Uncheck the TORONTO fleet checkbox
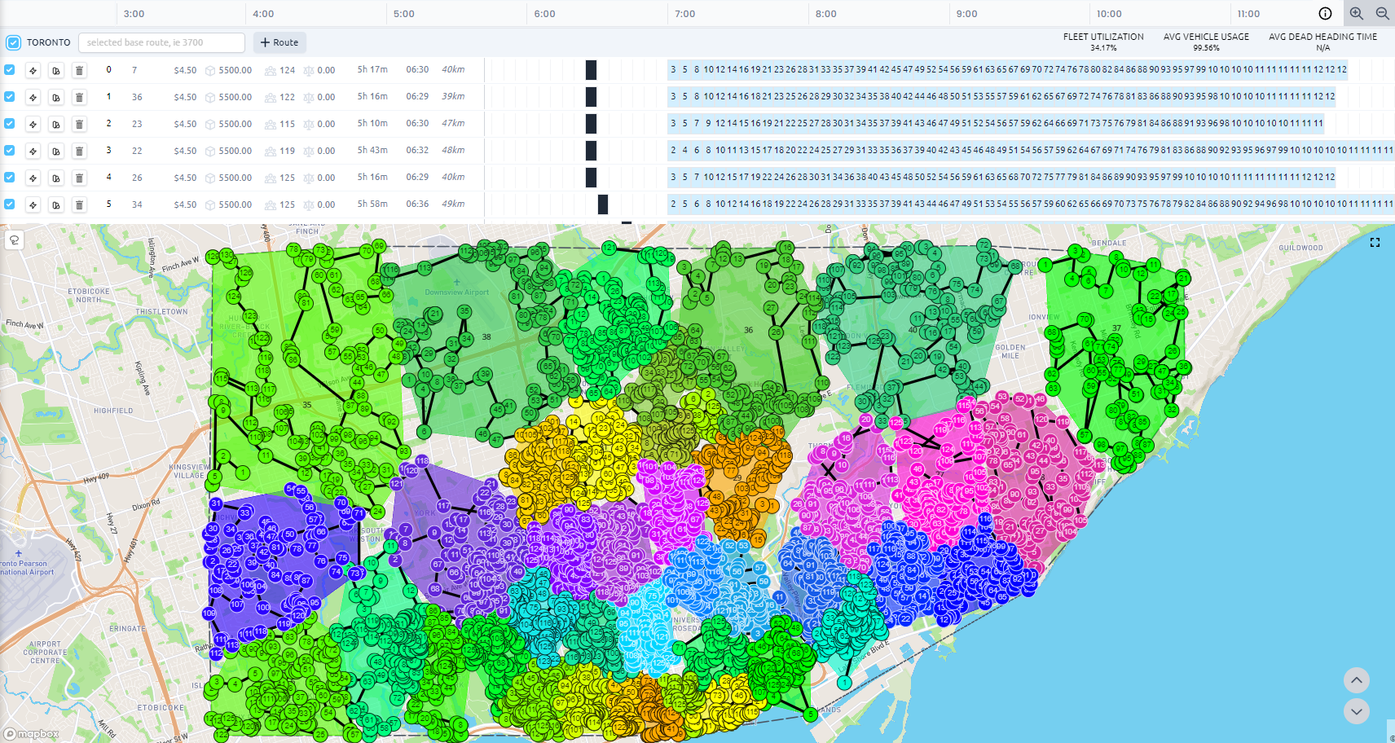Screen dimensions: 1395x743 [12, 42]
